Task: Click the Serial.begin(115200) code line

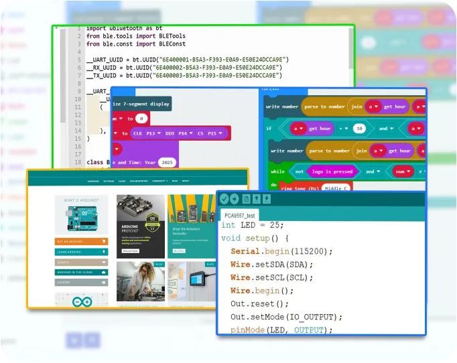Action: 281,251
